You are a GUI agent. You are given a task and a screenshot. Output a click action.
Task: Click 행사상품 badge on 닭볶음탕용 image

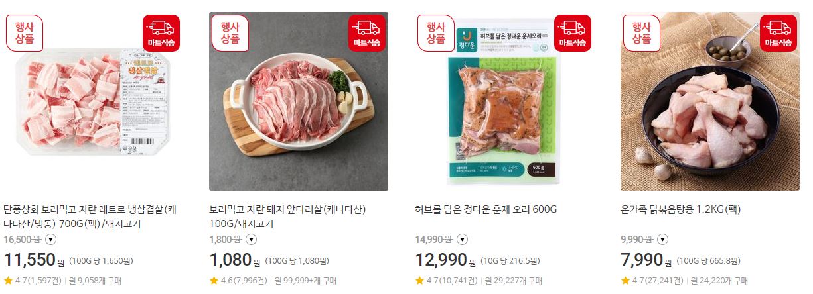(x=642, y=33)
